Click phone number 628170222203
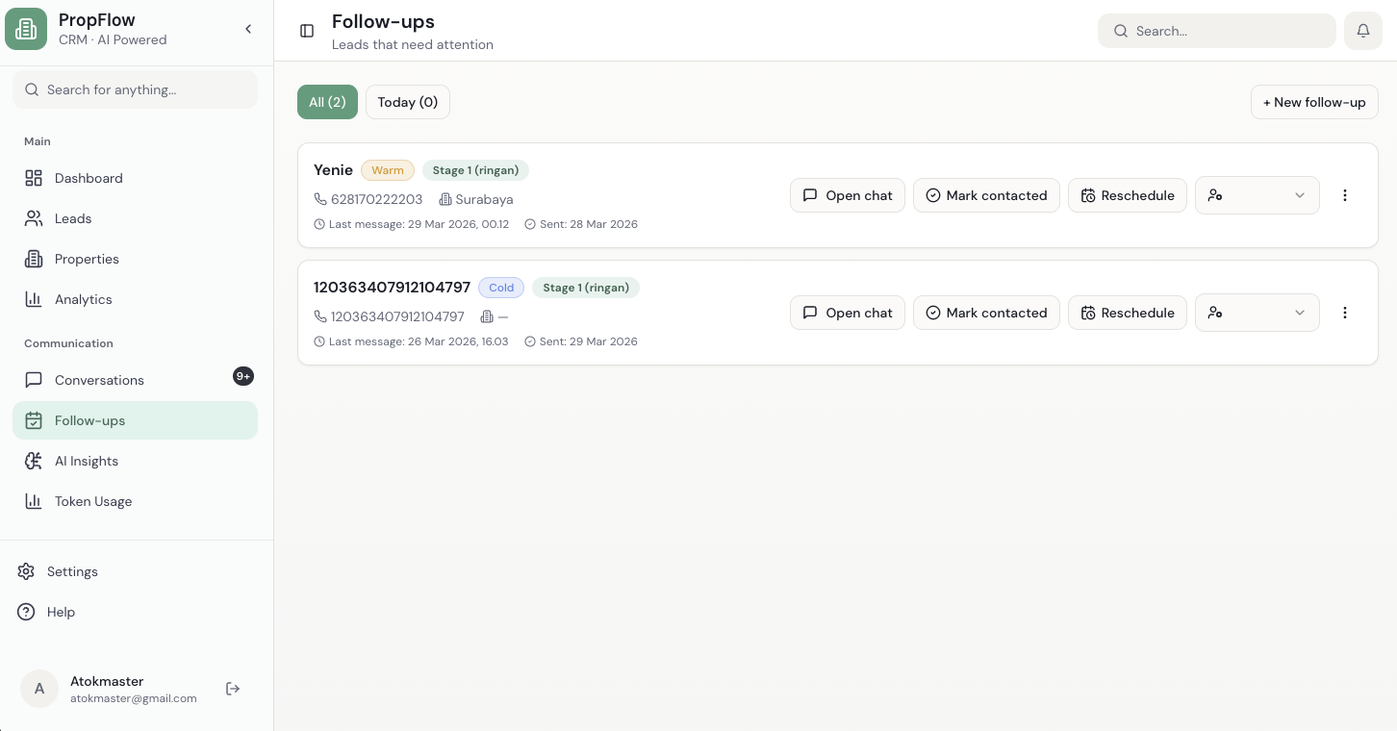This screenshot has width=1397, height=731. point(376,199)
